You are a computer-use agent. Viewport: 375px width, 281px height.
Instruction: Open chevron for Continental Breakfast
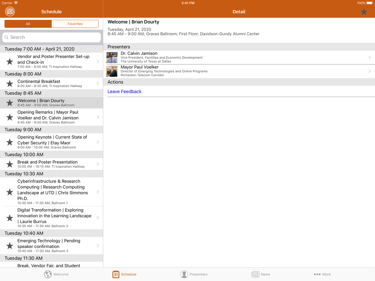click(97, 84)
